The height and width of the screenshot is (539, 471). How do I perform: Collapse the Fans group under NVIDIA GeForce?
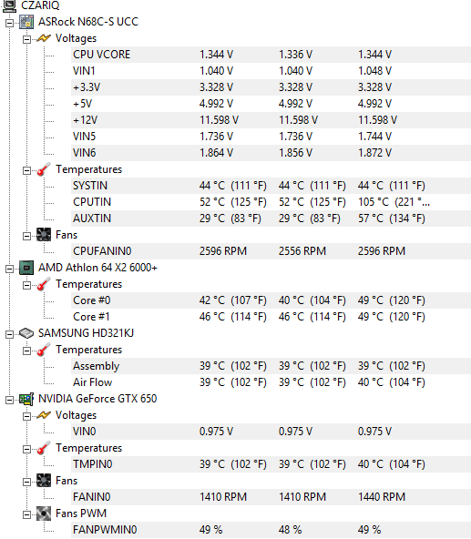point(26,482)
